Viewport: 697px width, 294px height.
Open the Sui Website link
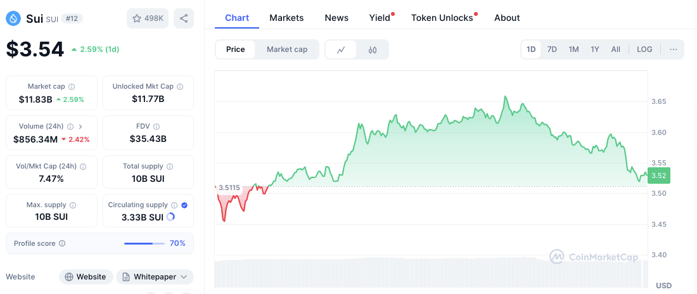point(86,277)
